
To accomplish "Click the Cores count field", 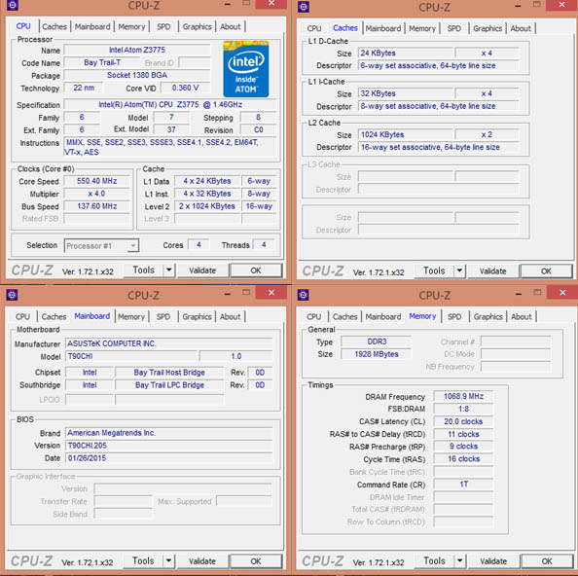I will pyautogui.click(x=199, y=244).
